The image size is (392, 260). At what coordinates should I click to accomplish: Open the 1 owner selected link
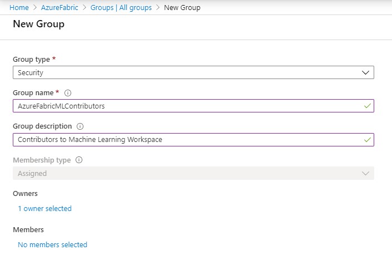click(x=44, y=208)
